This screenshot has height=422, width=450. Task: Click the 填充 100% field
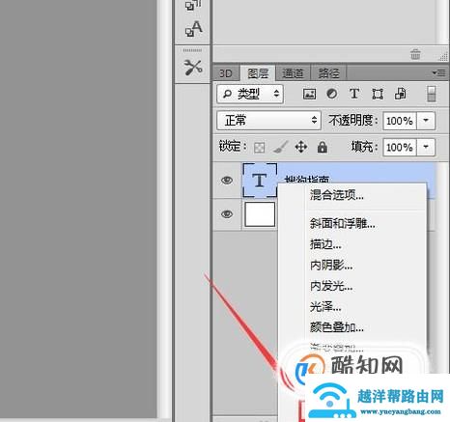tap(400, 148)
